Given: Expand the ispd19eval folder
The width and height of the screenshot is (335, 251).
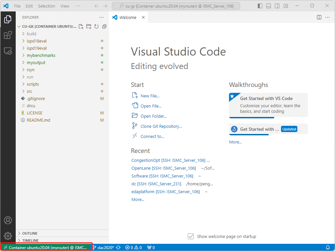Looking at the screenshot, I should click(62, 48).
